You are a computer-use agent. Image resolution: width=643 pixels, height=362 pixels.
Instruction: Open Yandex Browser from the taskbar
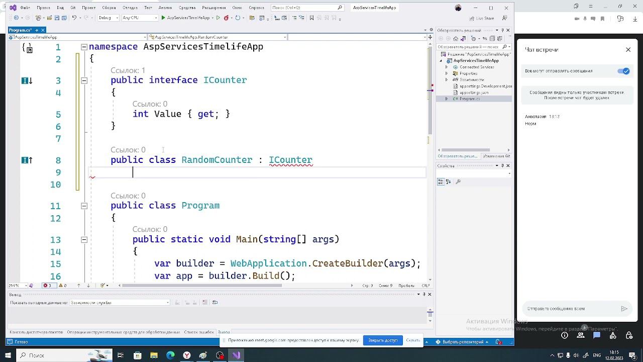(x=187, y=355)
